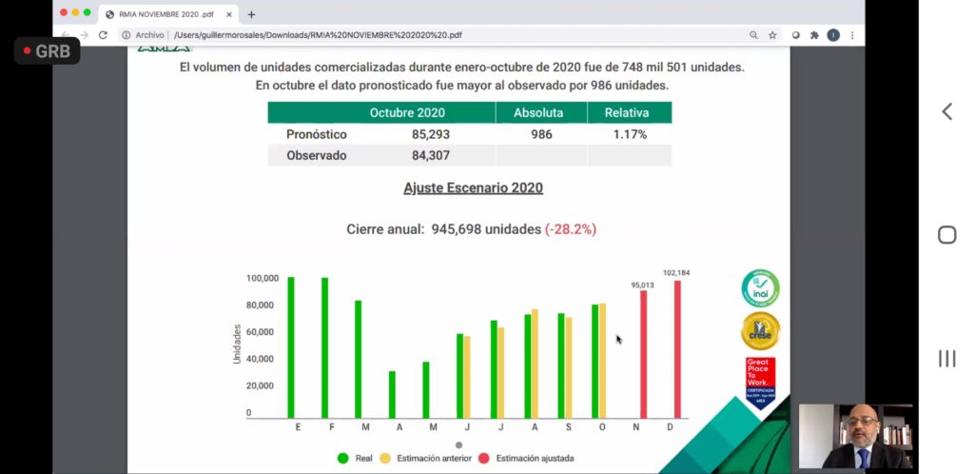Tap the Android recent apps button
974x474 pixels.
946,359
